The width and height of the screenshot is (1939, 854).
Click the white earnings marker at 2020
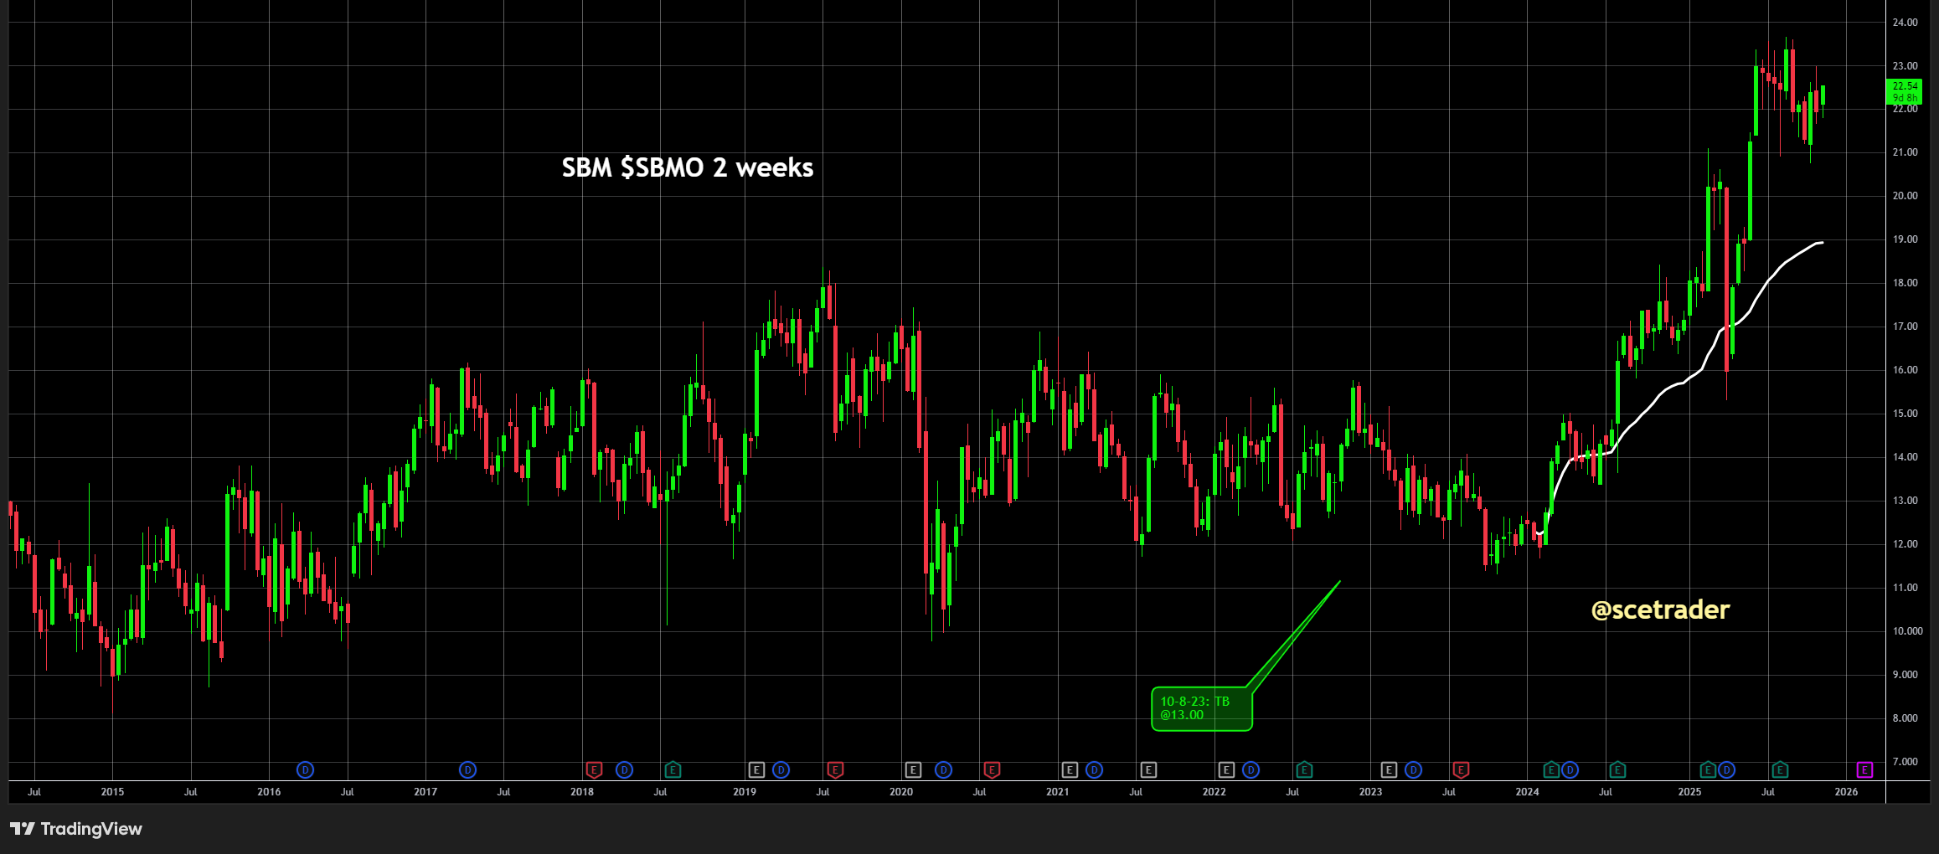pos(913,769)
